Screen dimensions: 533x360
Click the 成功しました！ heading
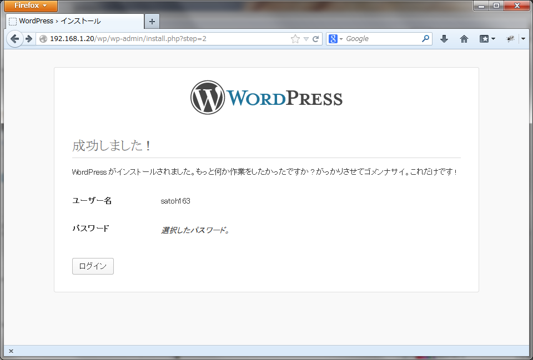pos(112,146)
